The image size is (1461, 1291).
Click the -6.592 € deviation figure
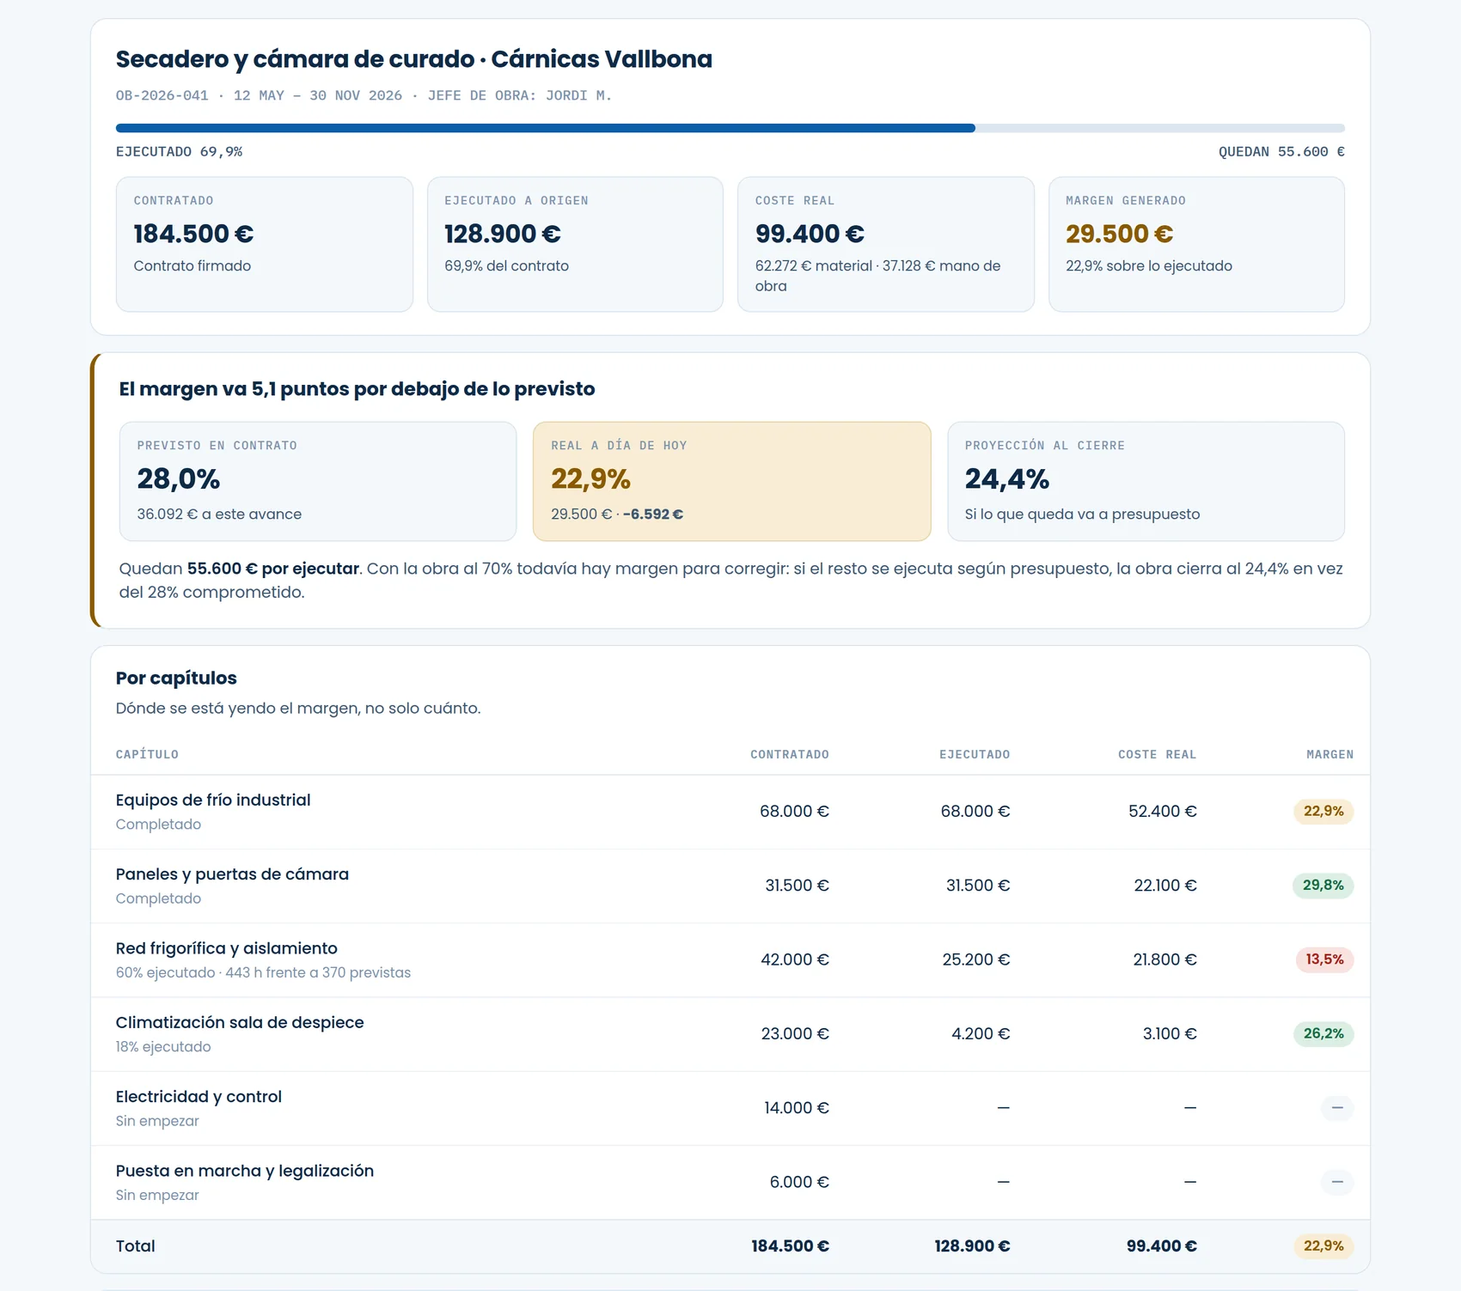(x=653, y=515)
